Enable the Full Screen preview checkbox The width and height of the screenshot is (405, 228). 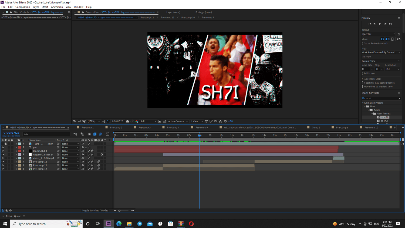pos(363,74)
